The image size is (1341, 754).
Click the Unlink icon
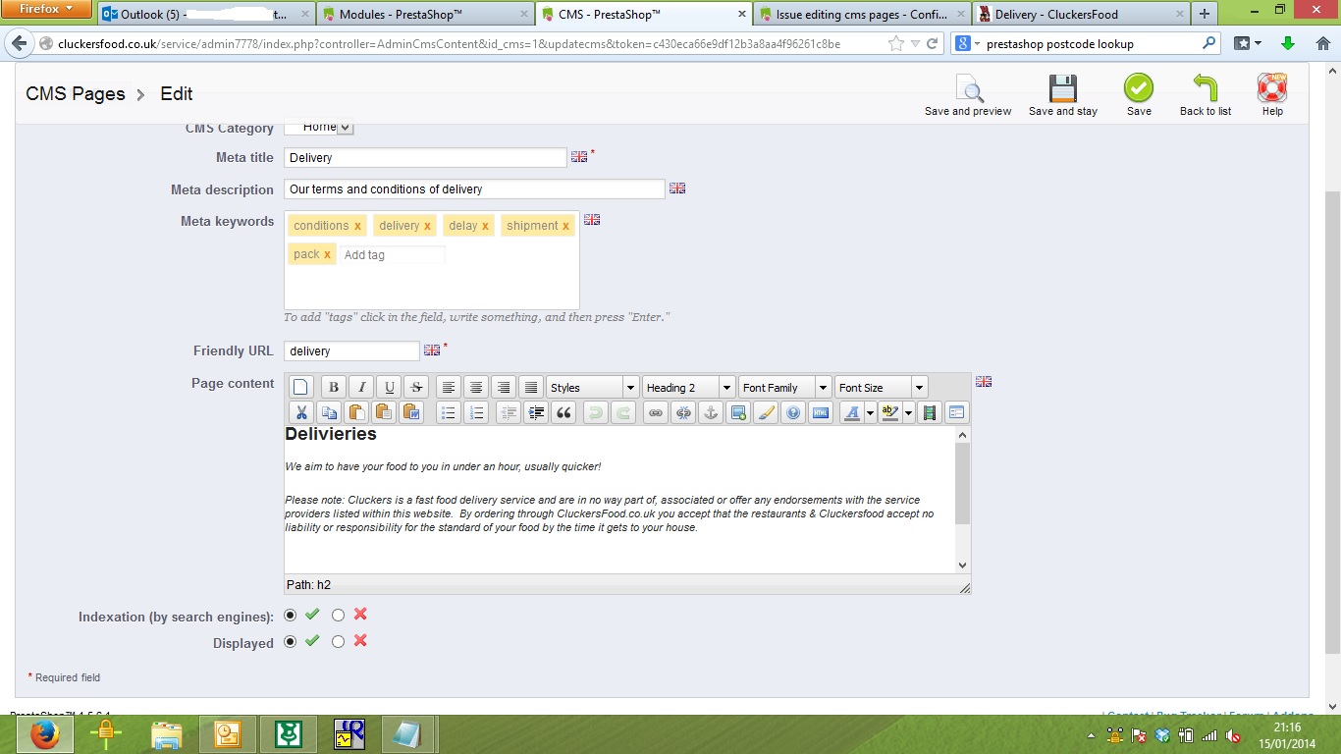[x=683, y=413]
